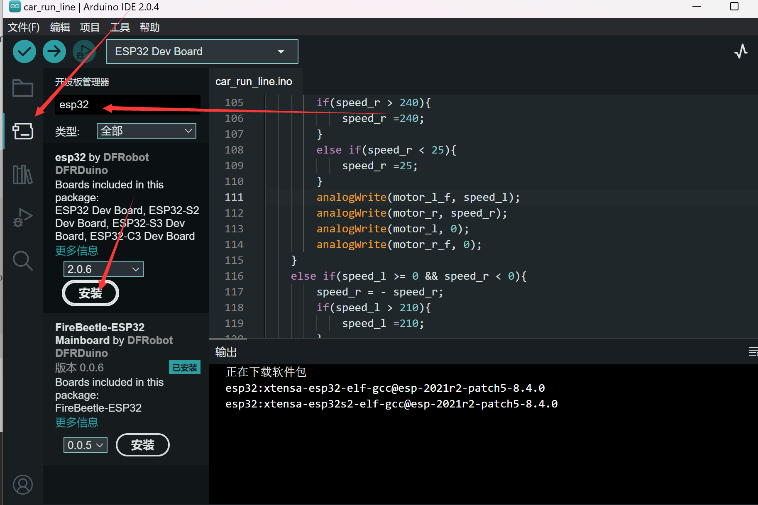
Task: Click the Verify sketch checkmark button
Action: (24, 51)
